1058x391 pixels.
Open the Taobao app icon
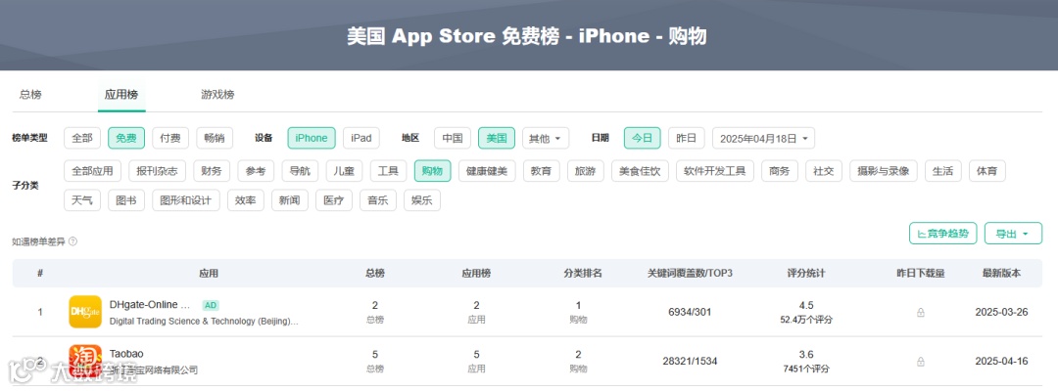pyautogui.click(x=85, y=361)
